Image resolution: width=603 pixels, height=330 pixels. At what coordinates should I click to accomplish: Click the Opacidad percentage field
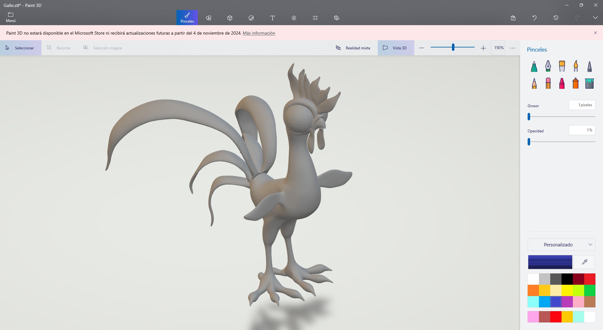[x=582, y=130]
